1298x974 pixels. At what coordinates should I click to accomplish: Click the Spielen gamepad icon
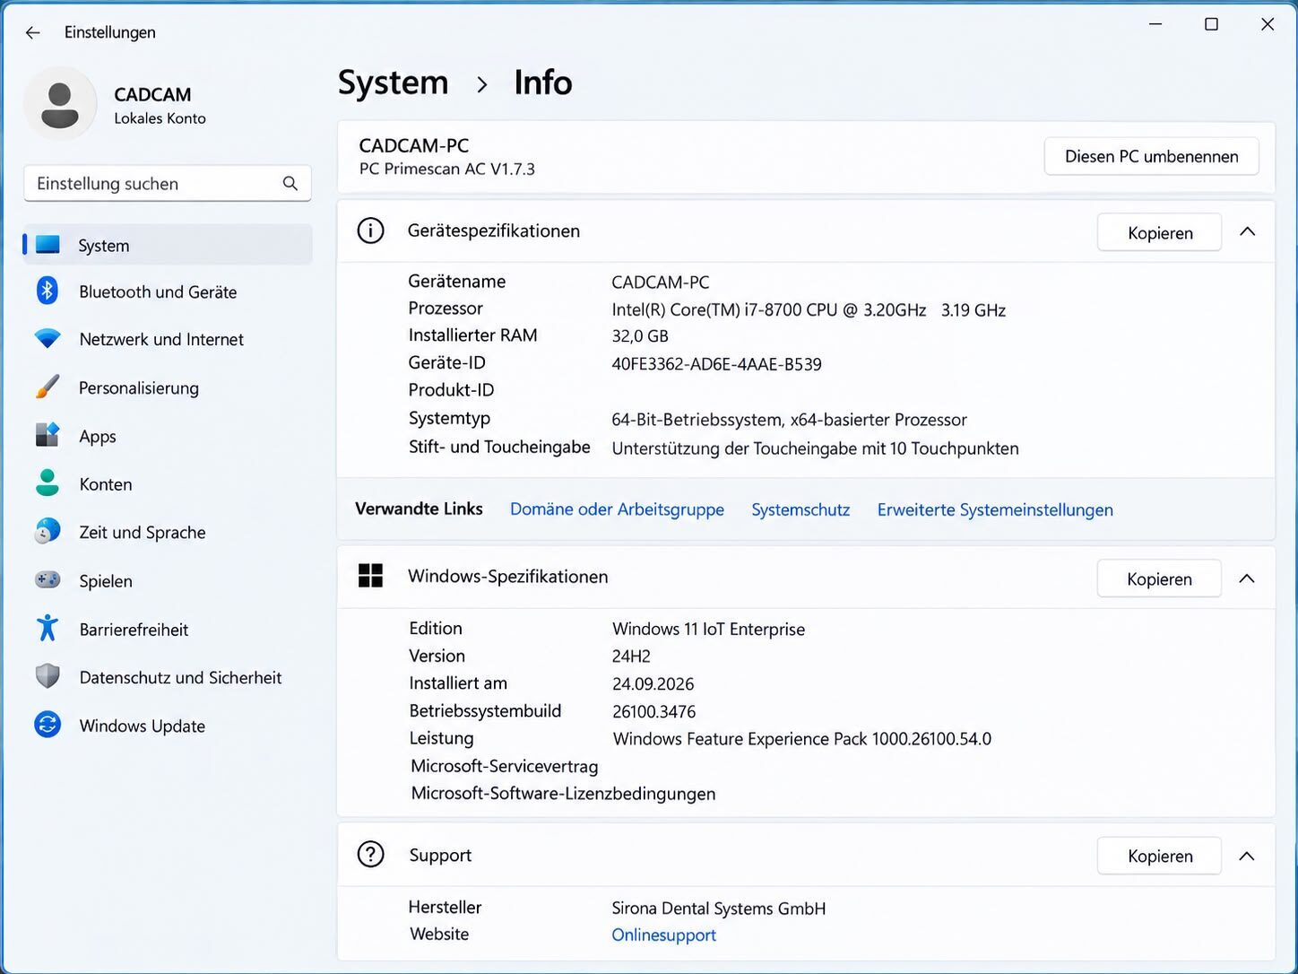[x=48, y=580]
